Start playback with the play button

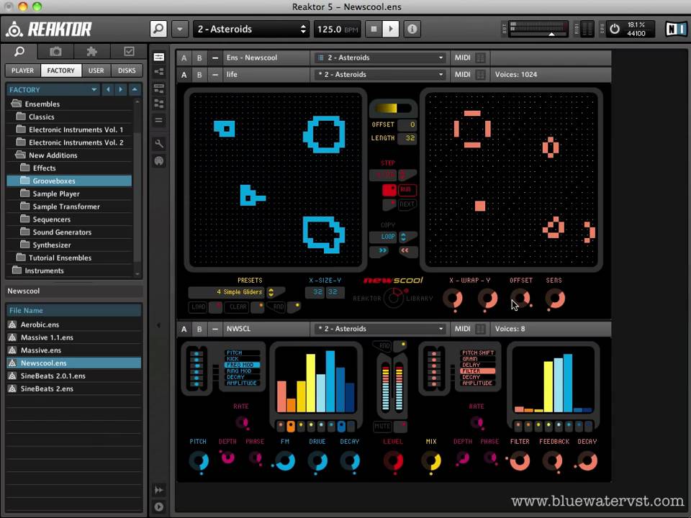(x=390, y=29)
